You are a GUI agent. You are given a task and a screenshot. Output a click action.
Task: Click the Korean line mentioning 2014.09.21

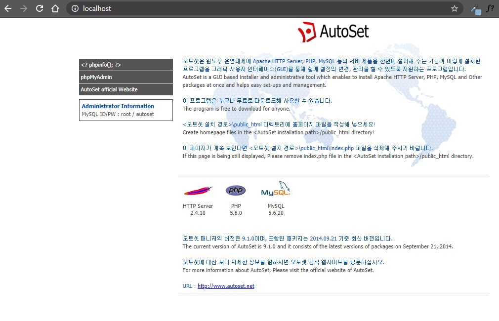(x=288, y=239)
